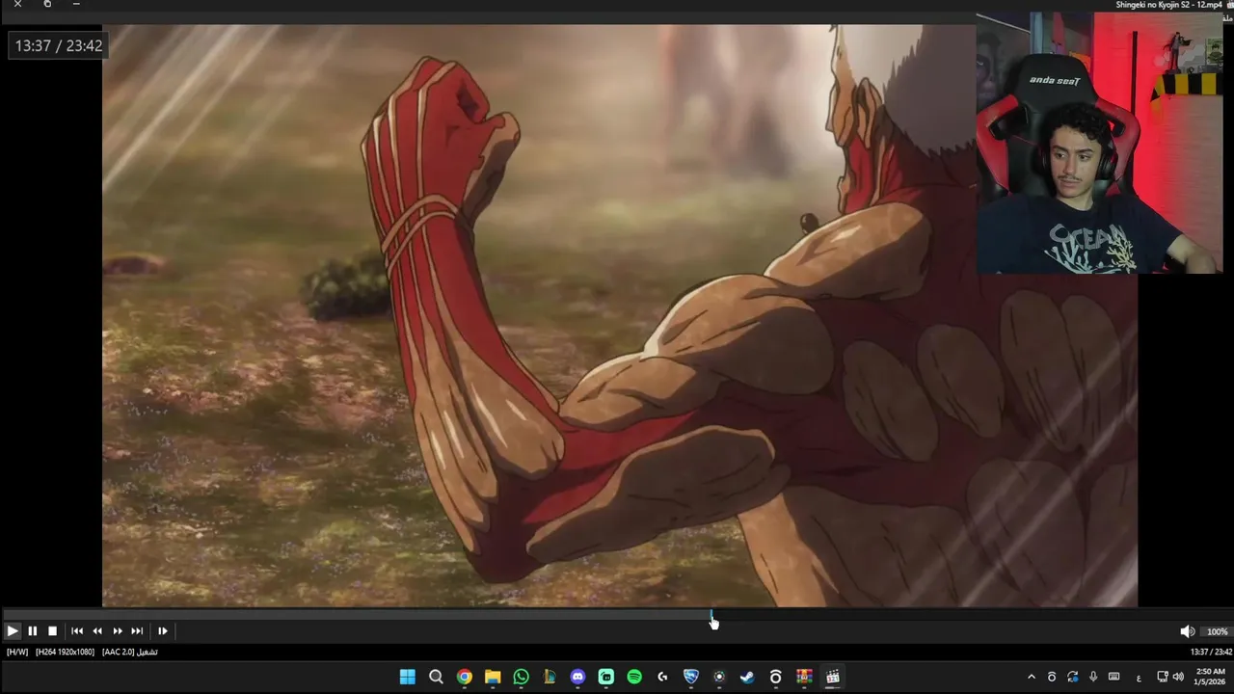Click the microphone tray icon
Screen dimensions: 1234x694
click(1093, 677)
